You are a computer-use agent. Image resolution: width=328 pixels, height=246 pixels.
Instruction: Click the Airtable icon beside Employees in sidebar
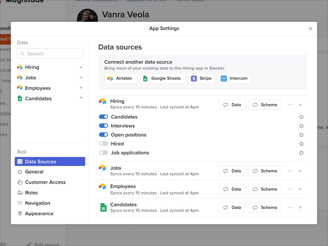[20, 88]
